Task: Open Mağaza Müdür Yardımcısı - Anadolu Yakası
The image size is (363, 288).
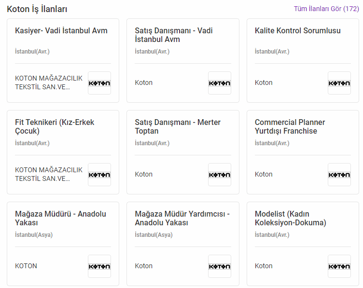Action: (182, 218)
